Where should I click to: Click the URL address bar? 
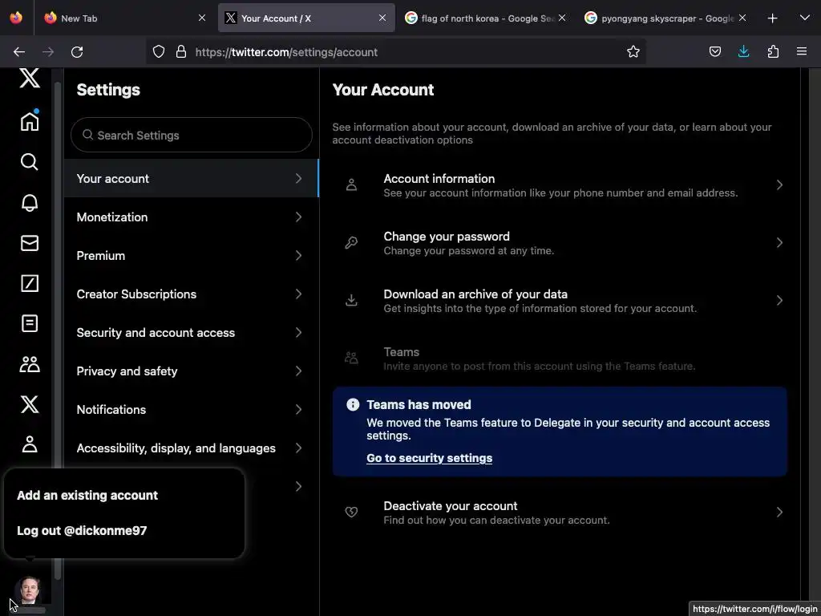point(396,52)
